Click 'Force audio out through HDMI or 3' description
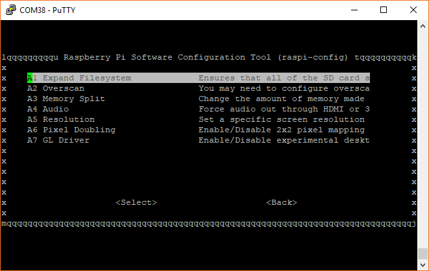 [x=284, y=109]
